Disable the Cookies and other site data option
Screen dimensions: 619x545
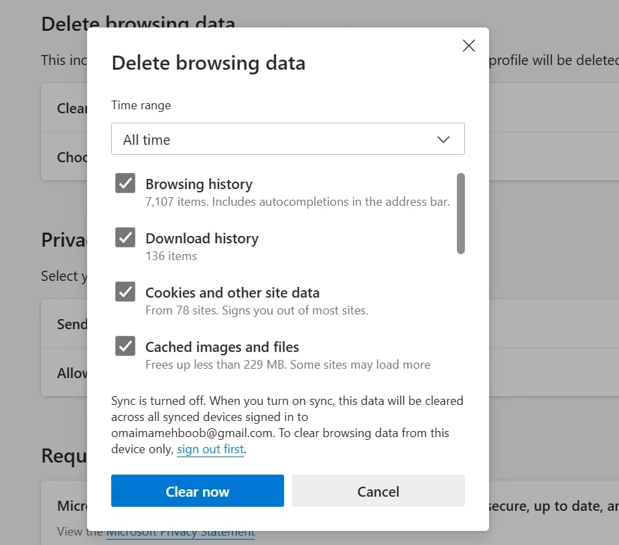(125, 292)
